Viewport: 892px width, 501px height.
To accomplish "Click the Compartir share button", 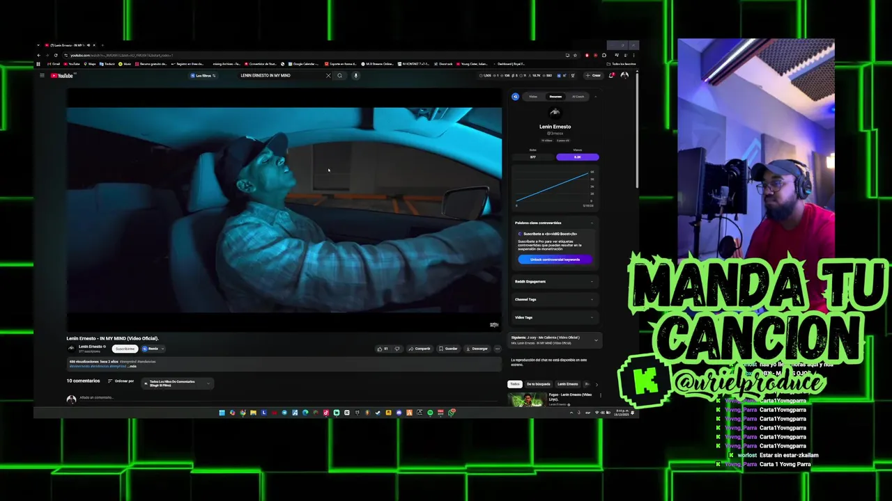I will (420, 349).
